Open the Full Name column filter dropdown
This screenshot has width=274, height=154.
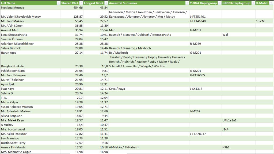click(59, 3)
